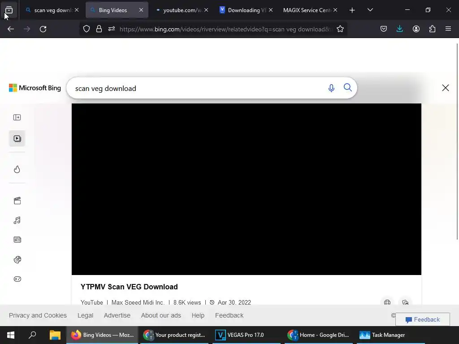This screenshot has height=344, width=459.
Task: Open Max Speed Midi Inc. channel
Action: tap(138, 302)
